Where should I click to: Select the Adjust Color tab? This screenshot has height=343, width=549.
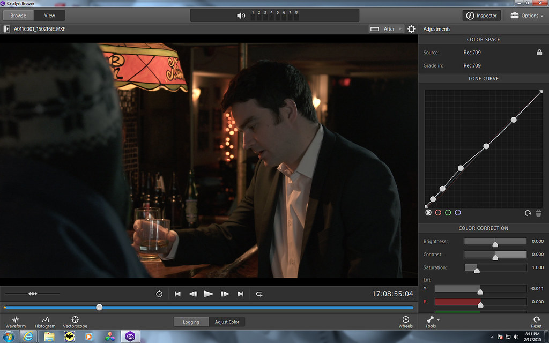tap(227, 322)
